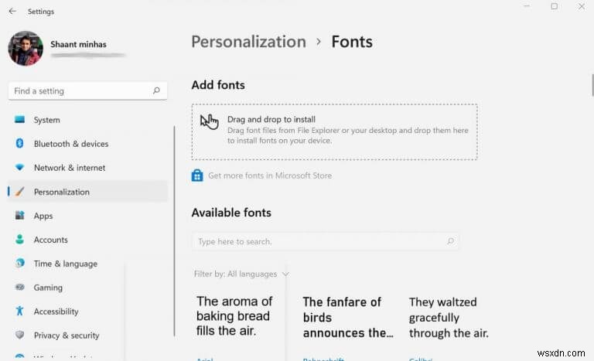
Task: Click the Available fonts heading
Action: point(231,213)
